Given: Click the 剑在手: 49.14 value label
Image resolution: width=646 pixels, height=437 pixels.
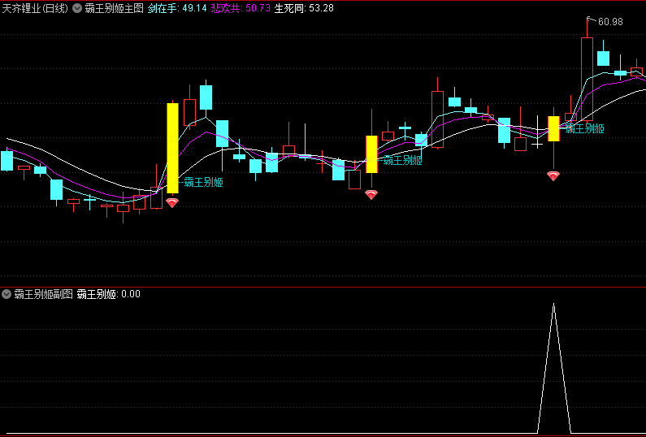Looking at the screenshot, I should tap(177, 8).
